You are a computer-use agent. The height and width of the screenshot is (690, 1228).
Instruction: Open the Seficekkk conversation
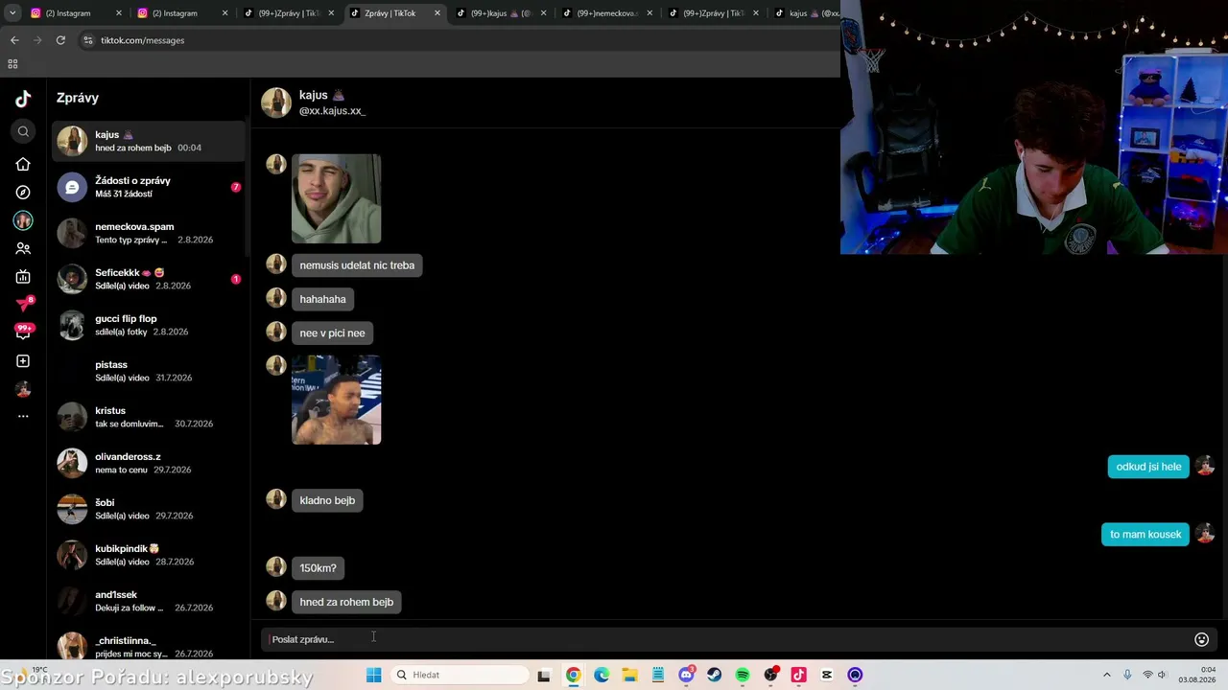coord(148,279)
